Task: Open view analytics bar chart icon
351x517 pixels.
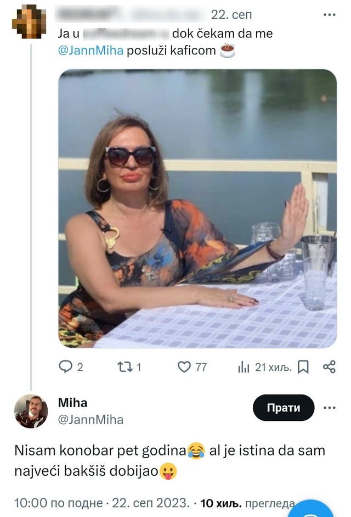Action: [244, 368]
